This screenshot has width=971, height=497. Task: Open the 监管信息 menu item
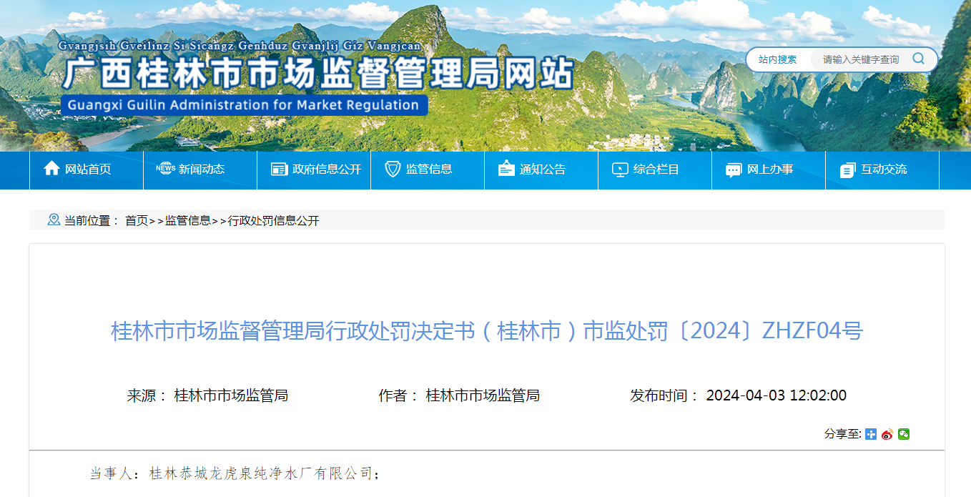[x=428, y=169]
